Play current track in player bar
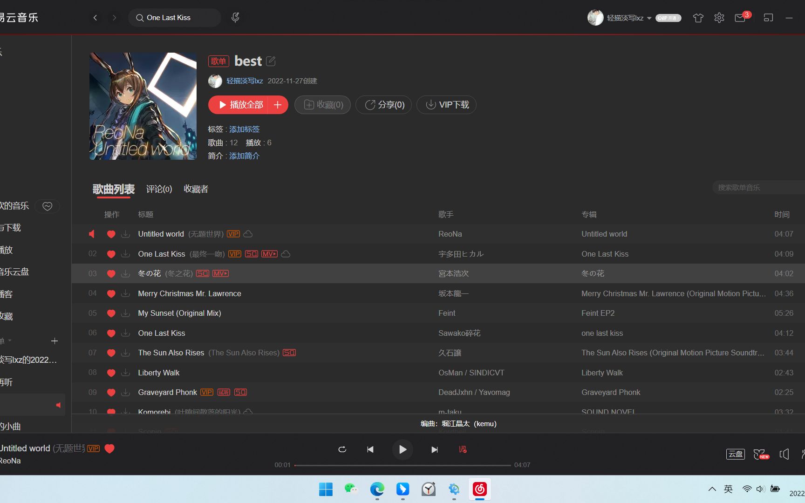Image resolution: width=805 pixels, height=503 pixels. coord(402,449)
